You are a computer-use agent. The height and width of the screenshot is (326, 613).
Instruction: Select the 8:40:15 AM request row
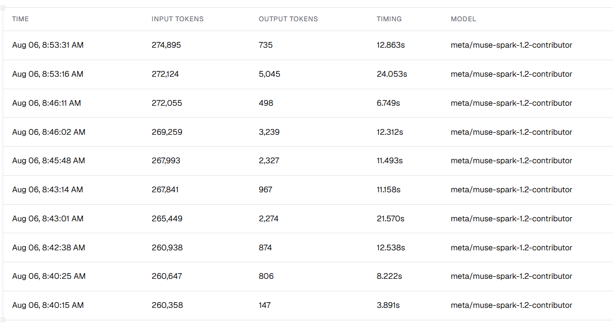point(308,305)
